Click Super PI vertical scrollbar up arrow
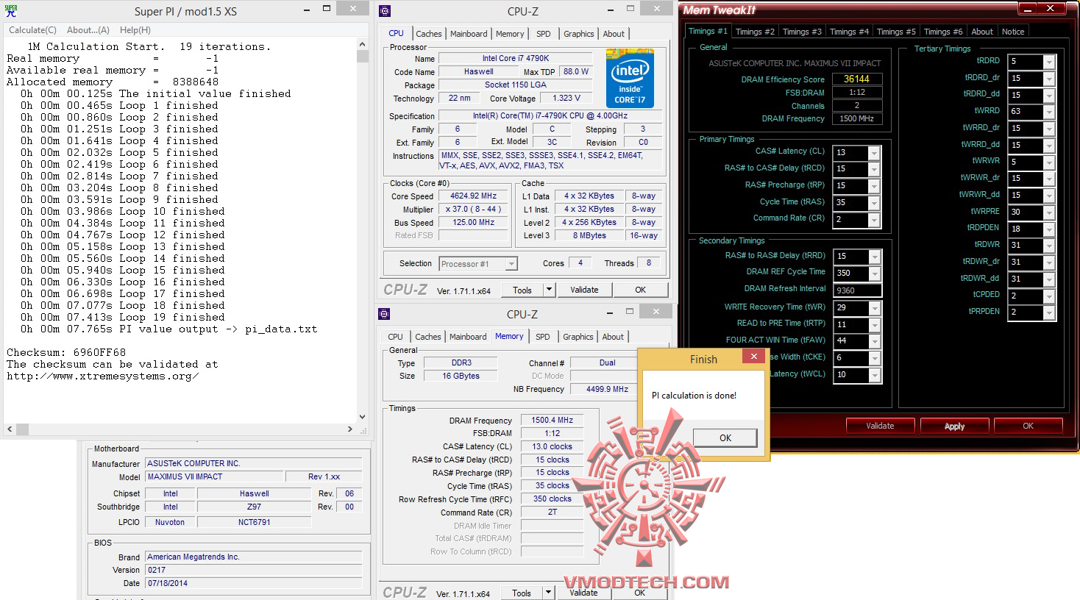 click(362, 46)
